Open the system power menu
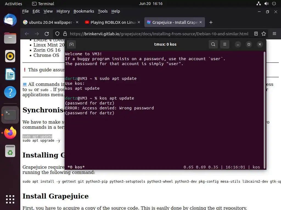The image size is (281, 210). [274, 4]
